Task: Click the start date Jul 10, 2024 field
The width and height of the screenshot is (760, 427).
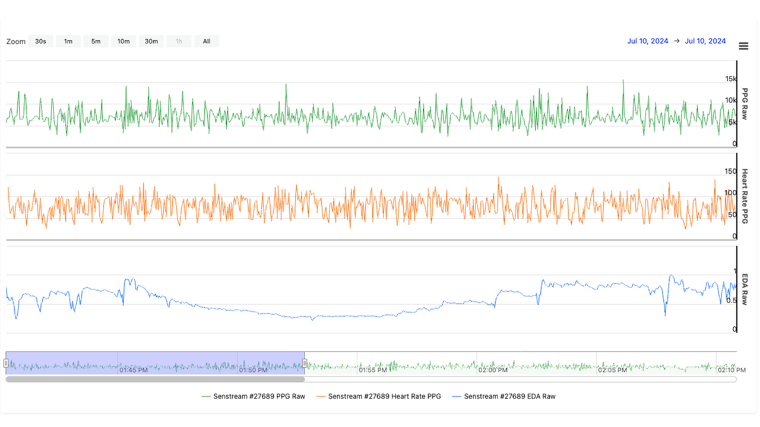Action: tap(647, 42)
